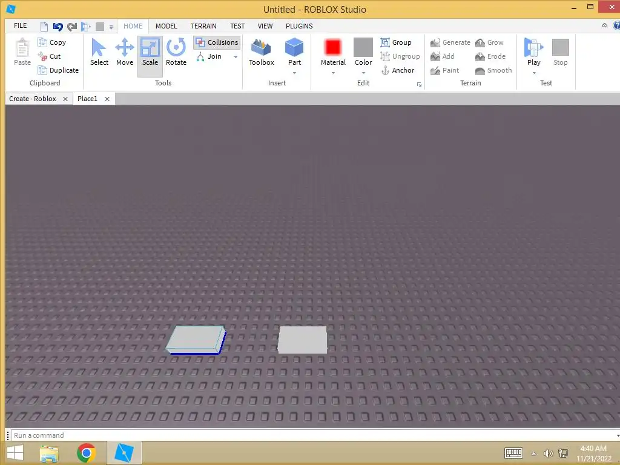Viewport: 620px width, 465px height.
Task: Select the terrain Smooth tool
Action: (x=493, y=70)
